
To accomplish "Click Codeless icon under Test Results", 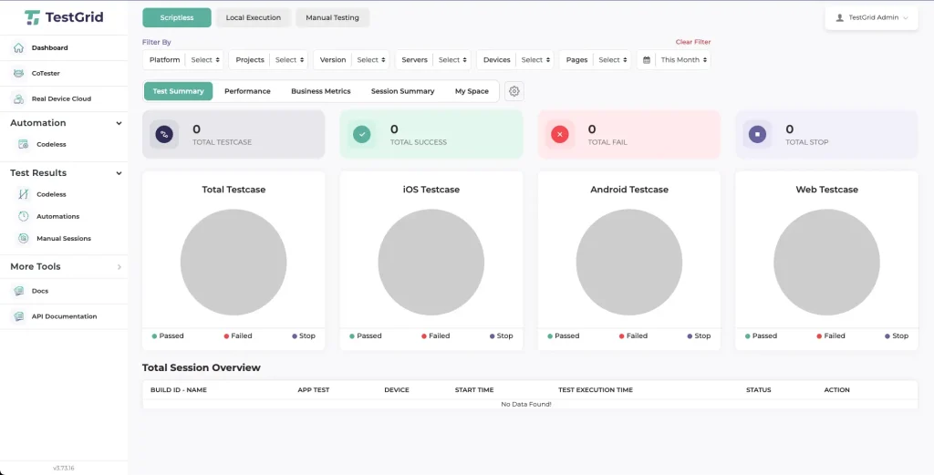I will [x=23, y=194].
